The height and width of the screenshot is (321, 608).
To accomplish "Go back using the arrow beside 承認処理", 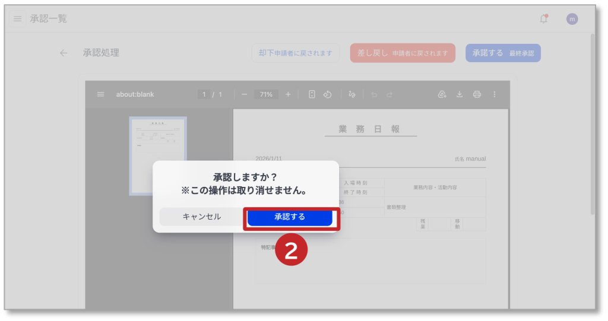I will point(64,53).
